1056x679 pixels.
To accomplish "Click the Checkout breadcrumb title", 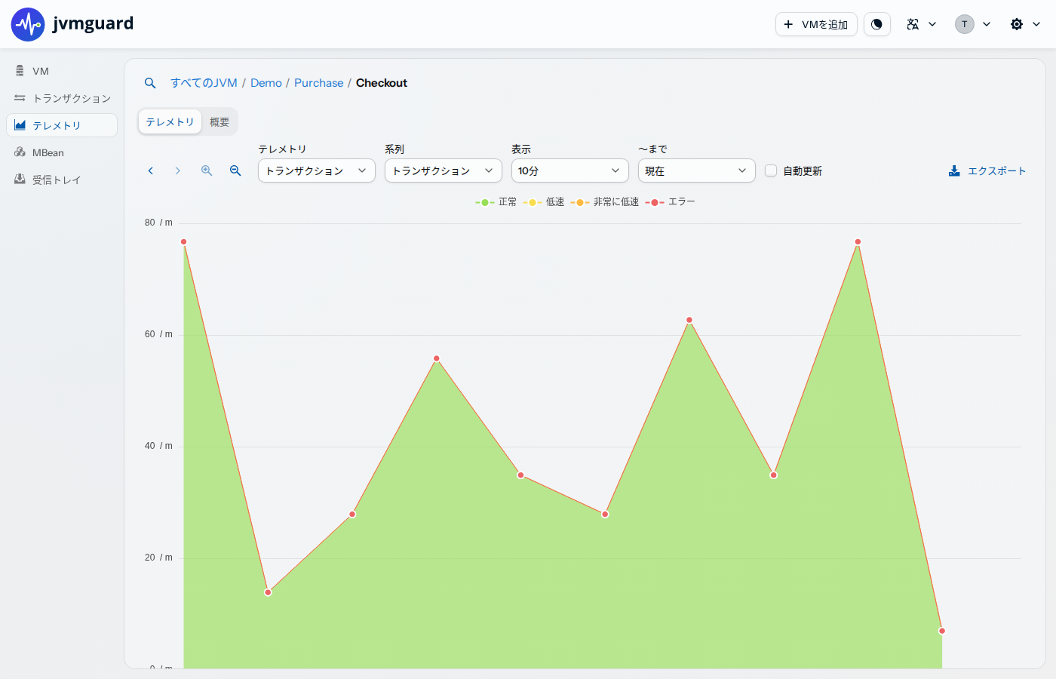I will click(382, 83).
